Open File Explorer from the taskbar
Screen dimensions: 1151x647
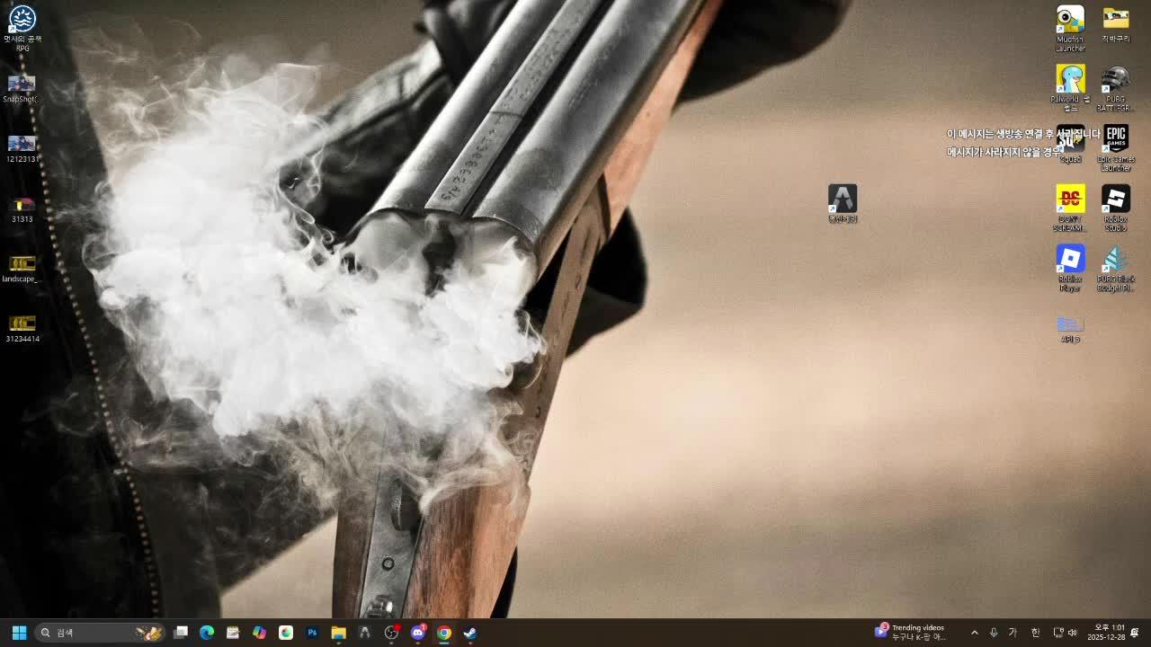click(338, 633)
